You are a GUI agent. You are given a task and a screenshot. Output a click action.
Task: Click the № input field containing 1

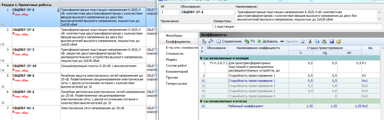(x=170, y=12)
